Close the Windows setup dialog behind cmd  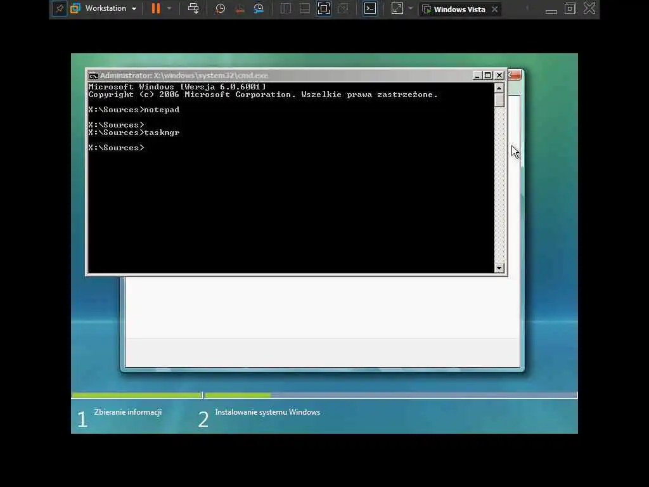click(515, 75)
